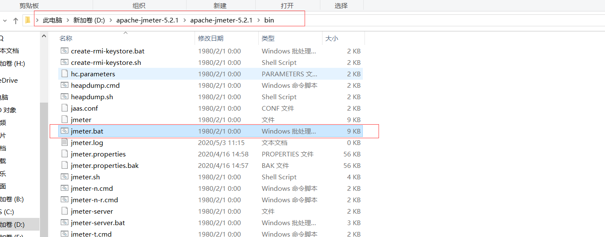
Task: Open the 新建 ribbon group
Action: coord(220,6)
